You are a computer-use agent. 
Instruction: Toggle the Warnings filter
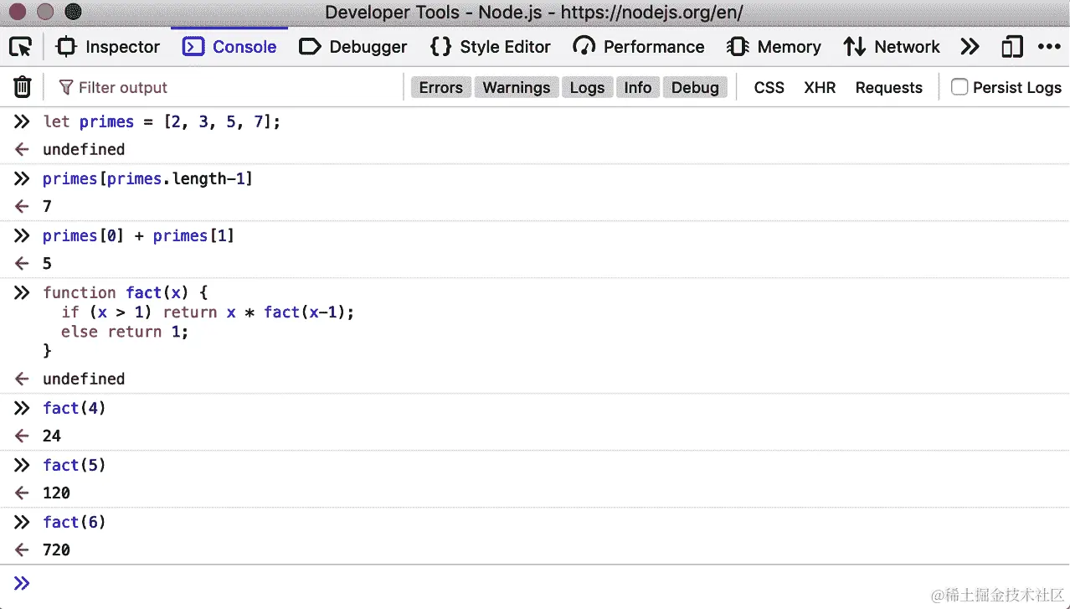coord(517,87)
